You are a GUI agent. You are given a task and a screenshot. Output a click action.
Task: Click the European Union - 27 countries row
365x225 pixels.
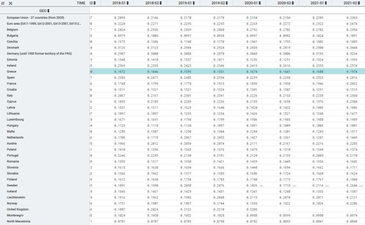pos(35,17)
